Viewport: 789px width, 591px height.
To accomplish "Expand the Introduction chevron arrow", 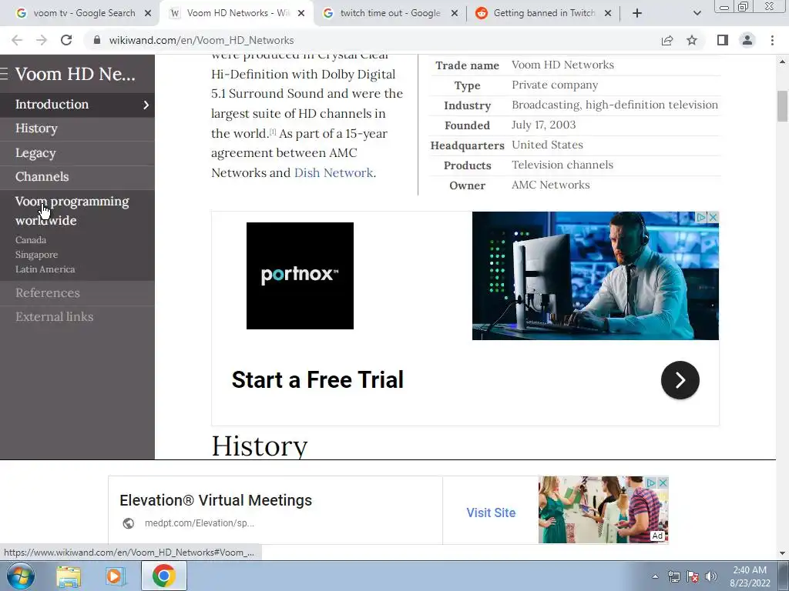I will coord(146,105).
